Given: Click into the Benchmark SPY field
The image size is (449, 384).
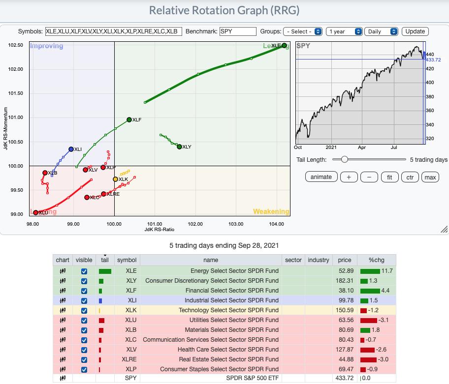Looking at the screenshot, I should [x=238, y=31].
